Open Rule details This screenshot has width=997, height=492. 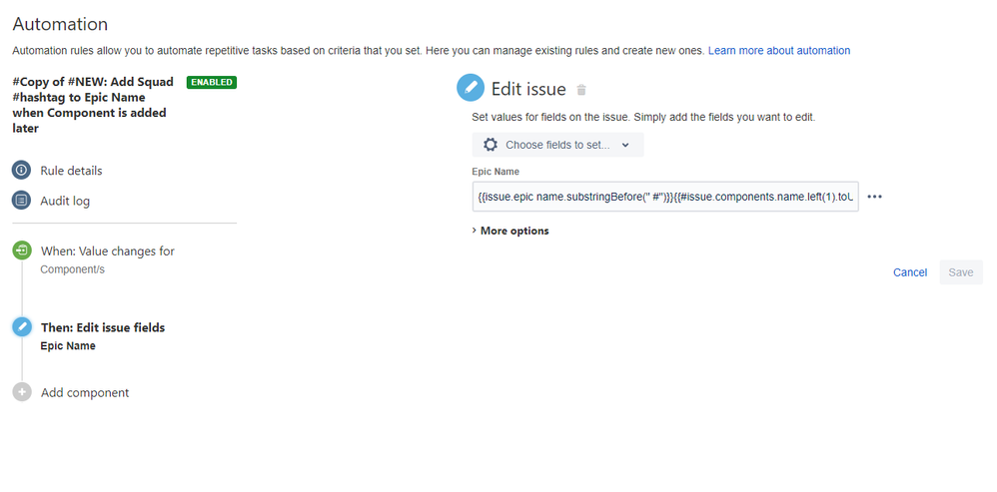click(71, 171)
